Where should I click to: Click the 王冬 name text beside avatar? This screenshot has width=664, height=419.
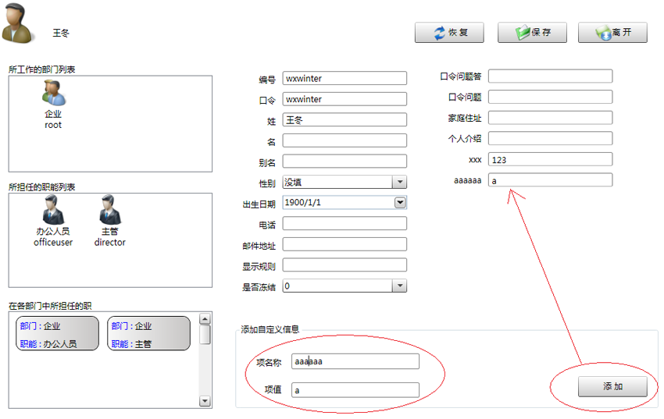tap(61, 33)
